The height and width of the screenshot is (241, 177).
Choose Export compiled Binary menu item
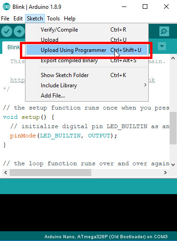(87, 60)
